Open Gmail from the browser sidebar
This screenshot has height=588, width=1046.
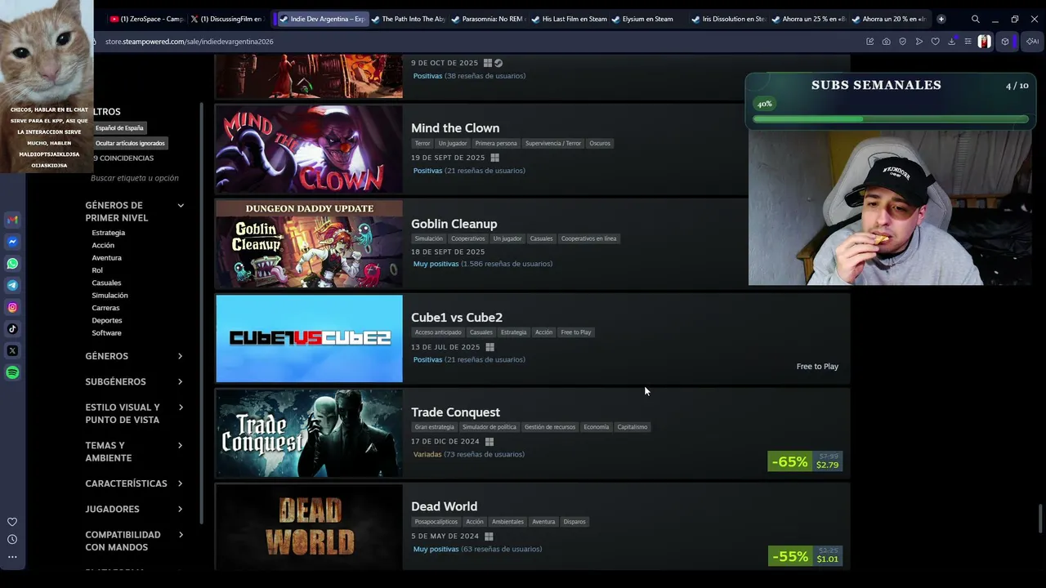(x=12, y=220)
